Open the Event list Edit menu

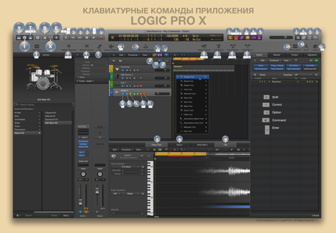click(x=263, y=60)
